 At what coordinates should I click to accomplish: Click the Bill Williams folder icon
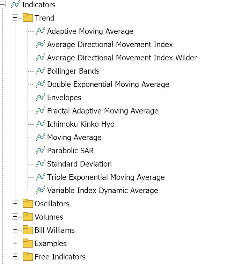point(28,230)
